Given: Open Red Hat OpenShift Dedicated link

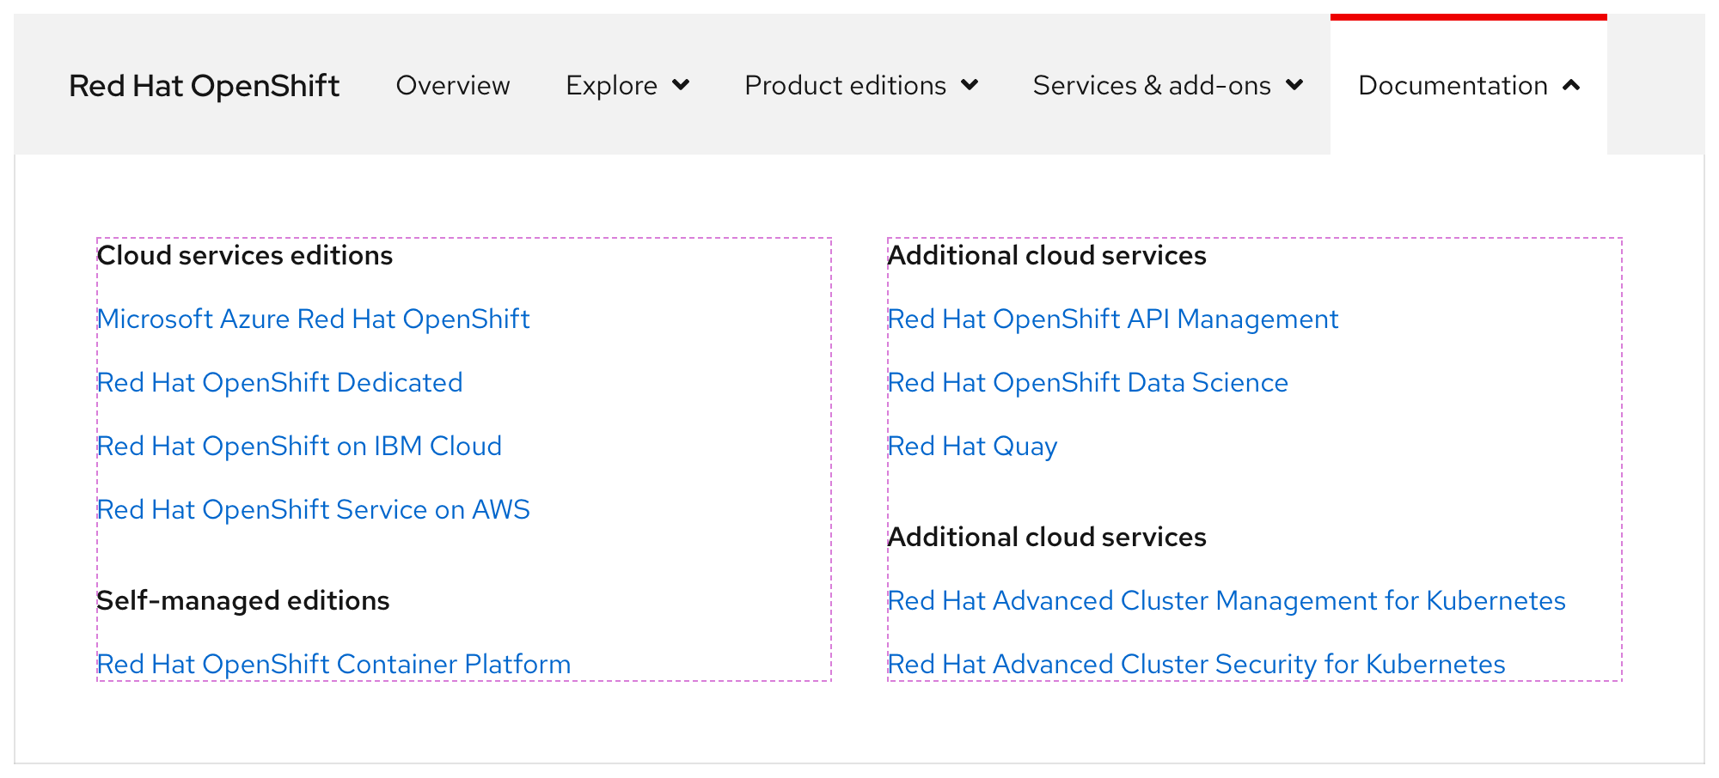Looking at the screenshot, I should coord(279,383).
